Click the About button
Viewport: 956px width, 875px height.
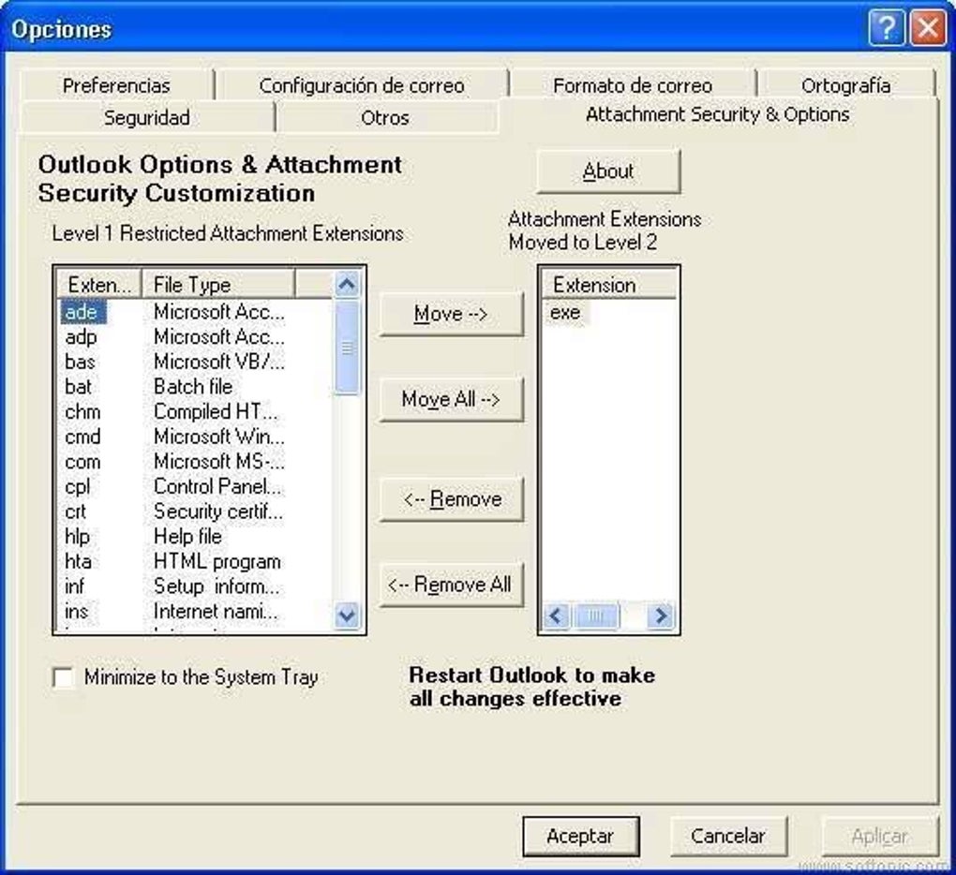pyautogui.click(x=608, y=171)
